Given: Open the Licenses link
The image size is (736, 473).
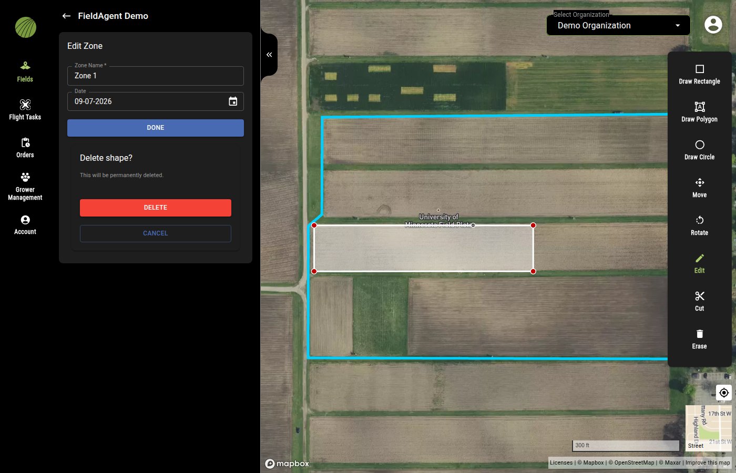Looking at the screenshot, I should pos(561,462).
